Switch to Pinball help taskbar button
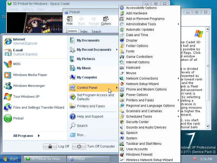The width and height of the screenshot is (217, 163). (88, 159)
